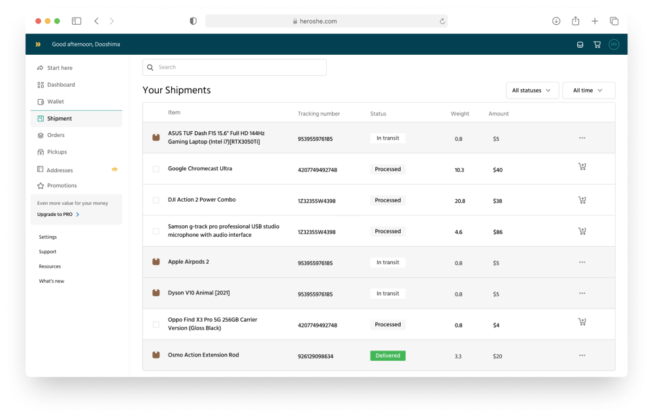Click the Weight column header
Image resolution: width=651 pixels, height=417 pixels.
click(x=460, y=114)
